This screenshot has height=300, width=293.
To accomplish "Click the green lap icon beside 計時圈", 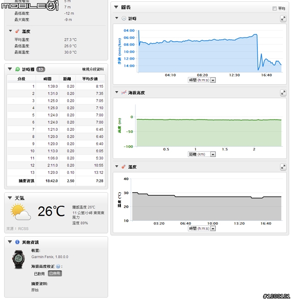I will pyautogui.click(x=18, y=69).
